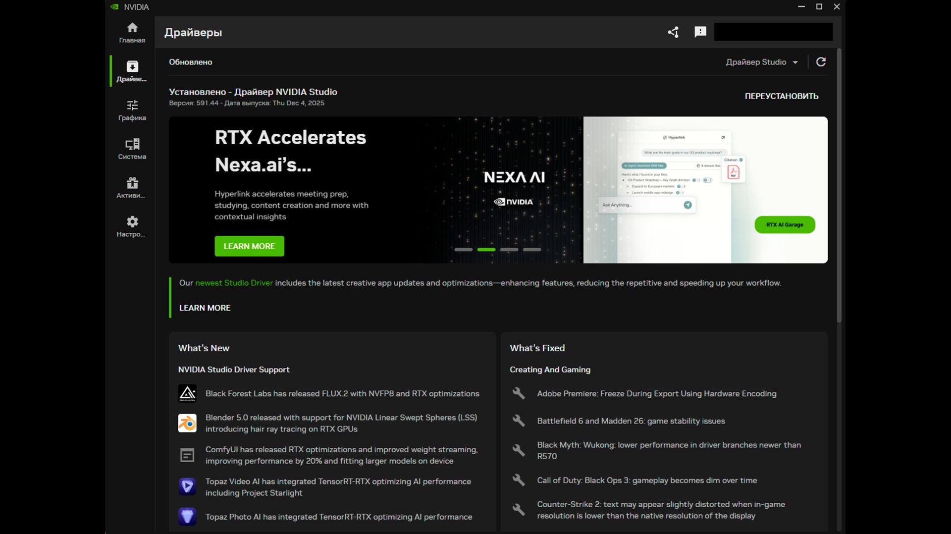
Task: Click the wrench icon beside Counter-Strike 2 fix
Action: 519,510
